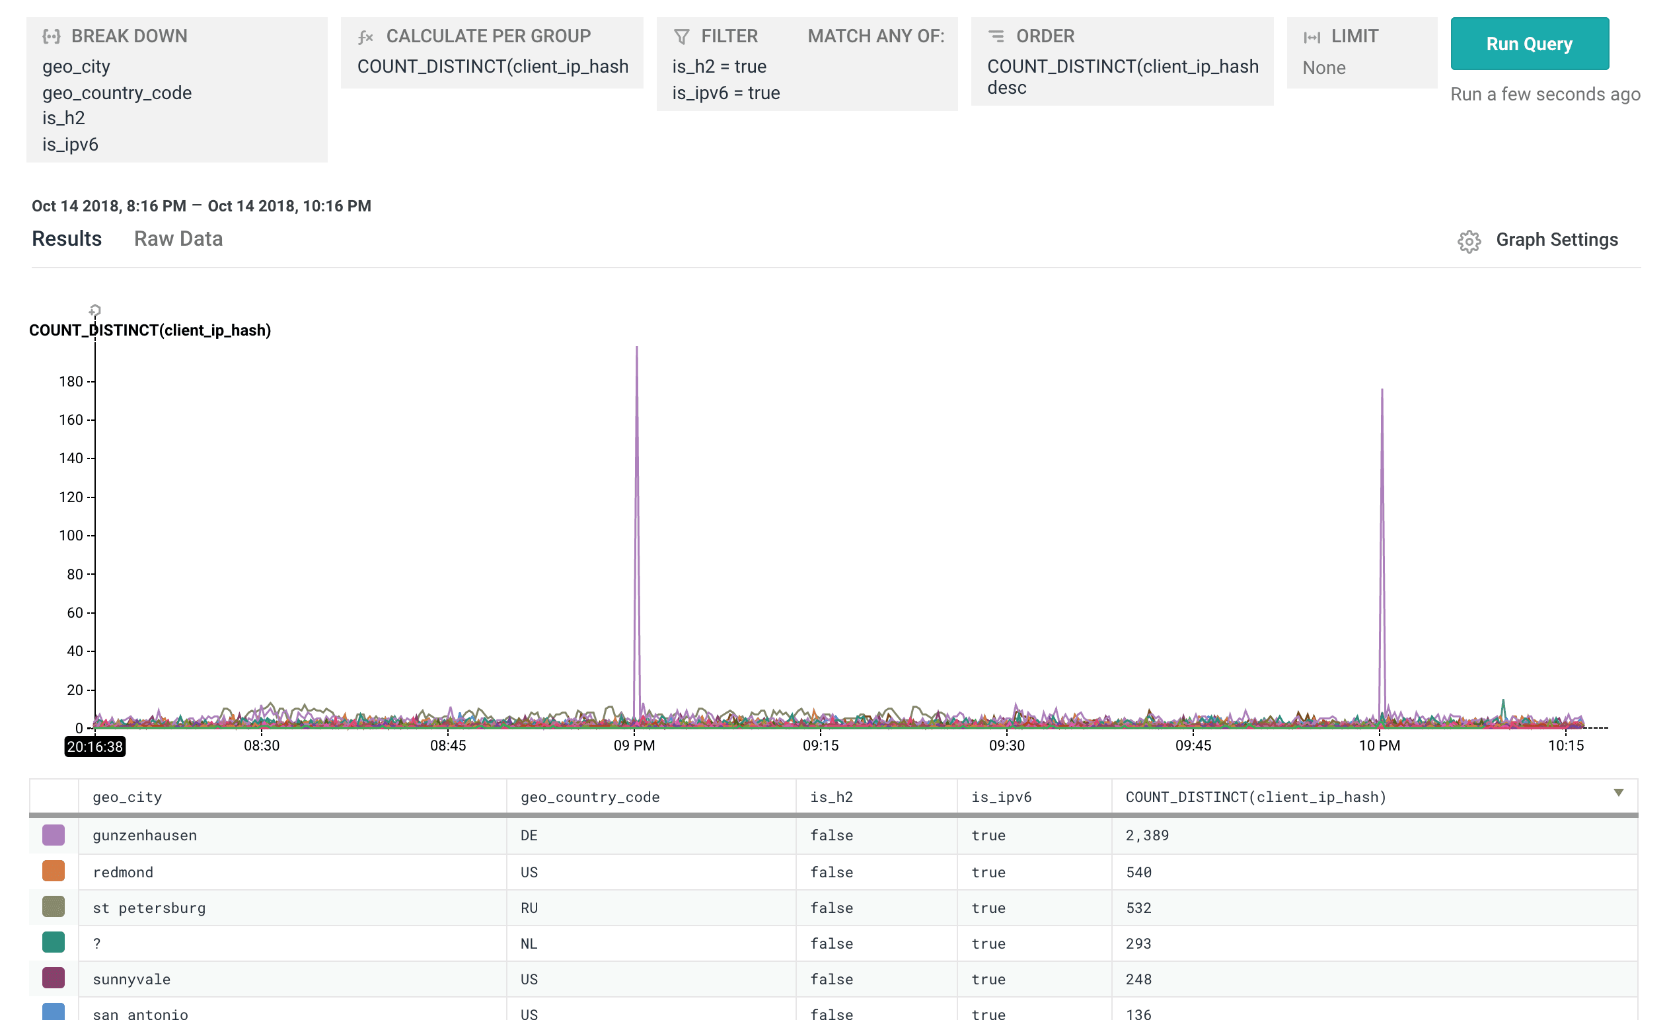
Task: Open the MATCH ANY OF filter mode selector
Action: (875, 36)
